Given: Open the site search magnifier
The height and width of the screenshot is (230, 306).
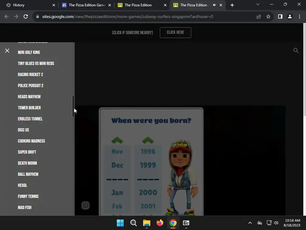Looking at the screenshot, I should (296, 50).
